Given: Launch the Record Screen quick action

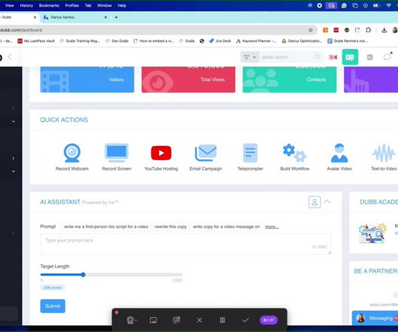Looking at the screenshot, I should 116,157.
